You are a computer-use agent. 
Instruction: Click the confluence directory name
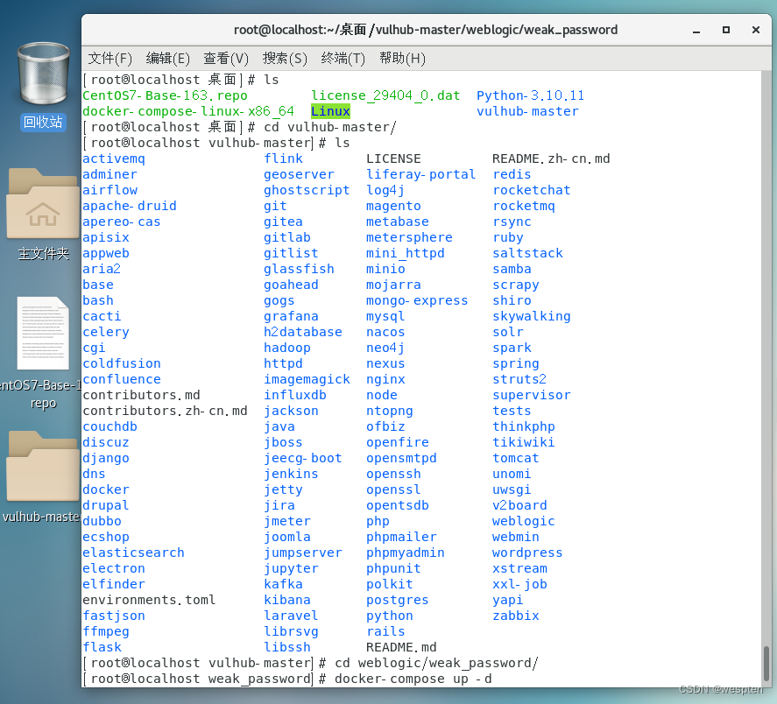pyautogui.click(x=122, y=379)
